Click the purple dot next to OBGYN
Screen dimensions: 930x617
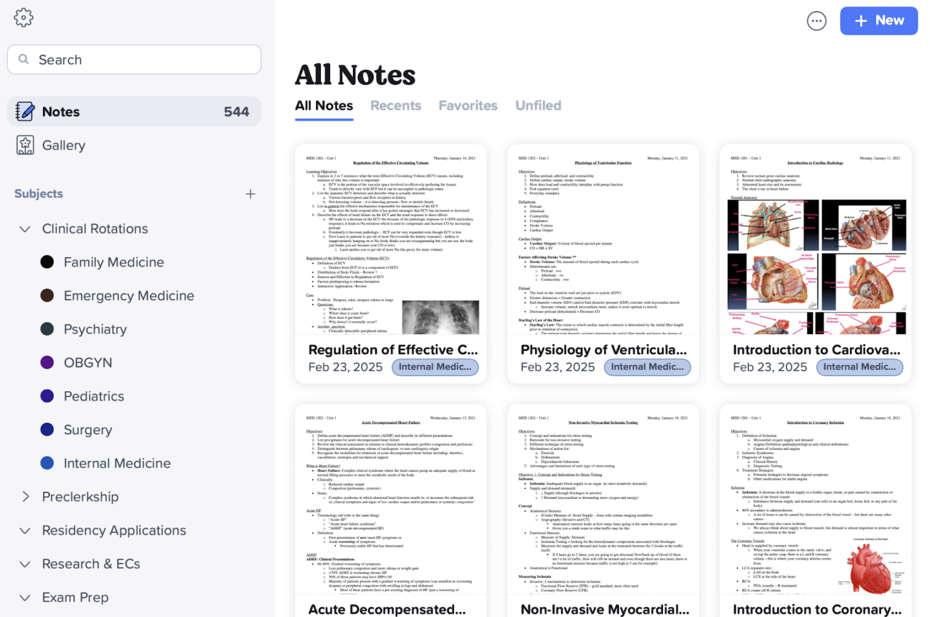[x=47, y=362]
